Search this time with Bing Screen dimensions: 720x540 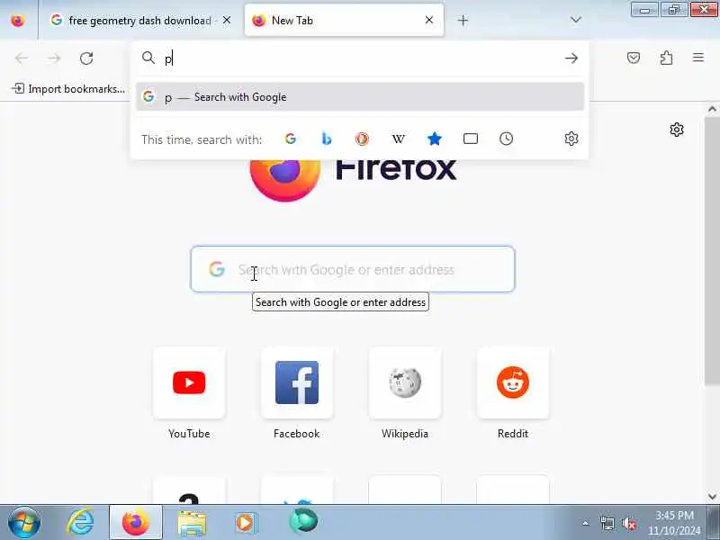pos(327,139)
